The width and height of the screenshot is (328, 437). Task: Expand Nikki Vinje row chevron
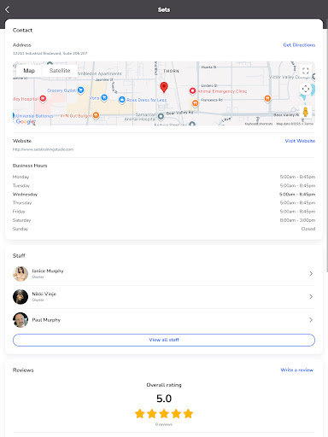[x=311, y=297]
